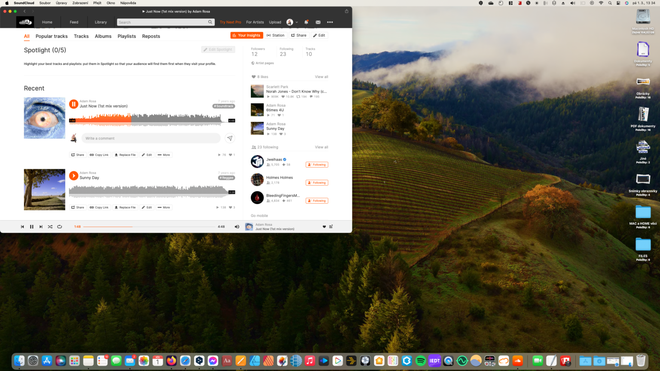
Task: Like the current track with the heart icon
Action: [324, 226]
